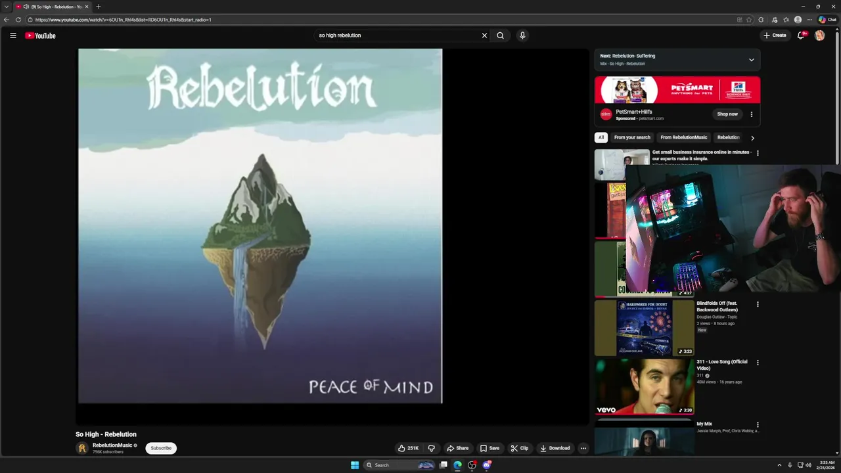Expand the Next: Rebelution - Suffering queue
Viewport: 841px width, 473px height.
tap(752, 60)
